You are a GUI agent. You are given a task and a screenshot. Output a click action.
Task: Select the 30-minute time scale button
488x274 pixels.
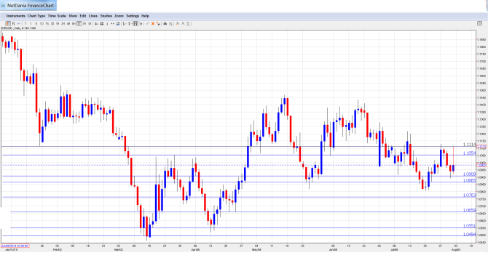click(x=52, y=23)
